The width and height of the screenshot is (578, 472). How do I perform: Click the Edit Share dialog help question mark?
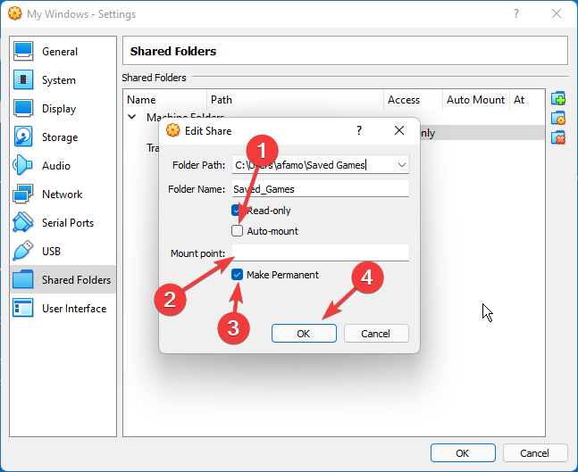pyautogui.click(x=359, y=130)
